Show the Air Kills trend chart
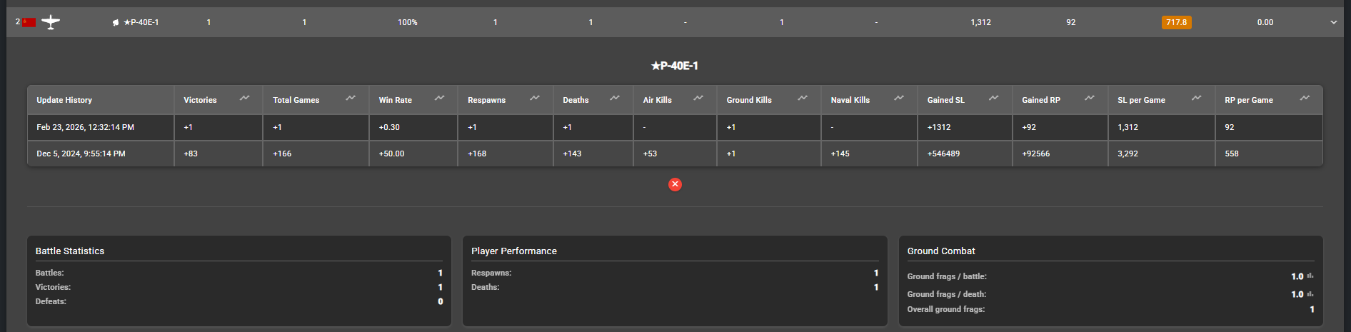The width and height of the screenshot is (1351, 332). coord(698,98)
